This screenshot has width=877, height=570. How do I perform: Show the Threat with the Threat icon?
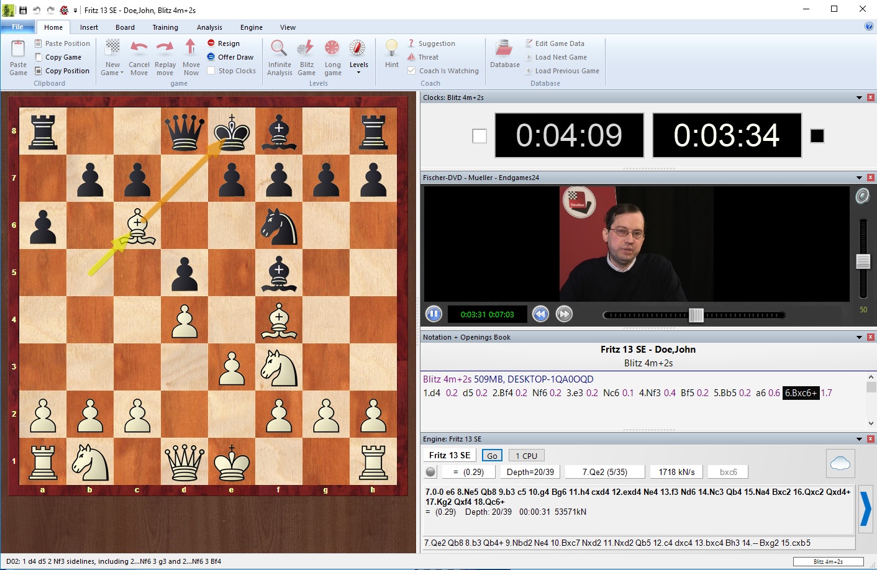click(x=412, y=57)
